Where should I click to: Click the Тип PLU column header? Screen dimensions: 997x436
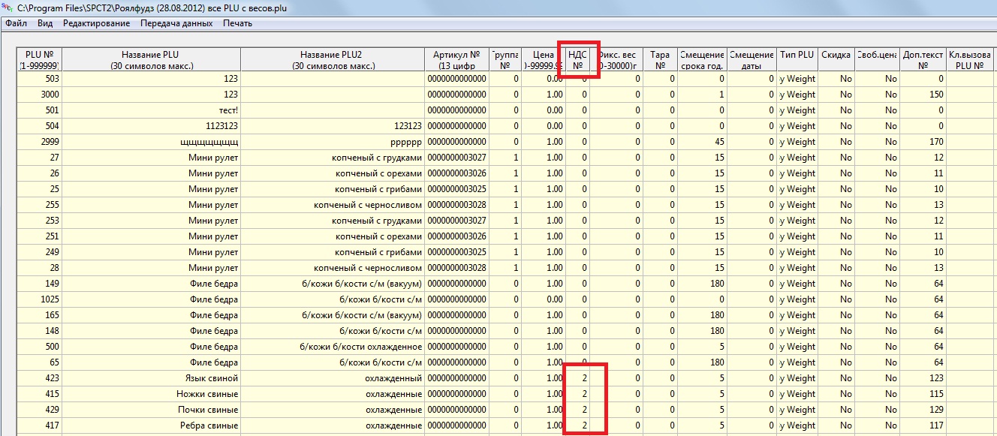pos(797,60)
